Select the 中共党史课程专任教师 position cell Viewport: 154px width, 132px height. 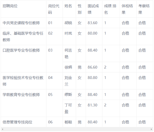tap(21, 23)
